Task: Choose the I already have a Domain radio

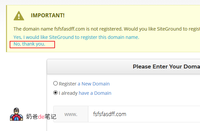Action: coord(55,93)
